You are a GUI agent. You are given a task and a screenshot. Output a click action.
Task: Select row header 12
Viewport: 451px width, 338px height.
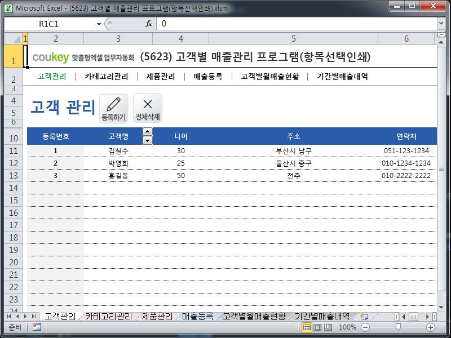point(14,163)
